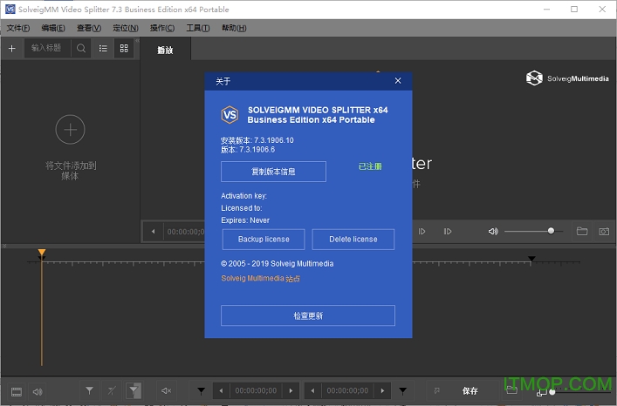The image size is (617, 406).
Task: Switch media panel to grid view
Action: point(124,48)
